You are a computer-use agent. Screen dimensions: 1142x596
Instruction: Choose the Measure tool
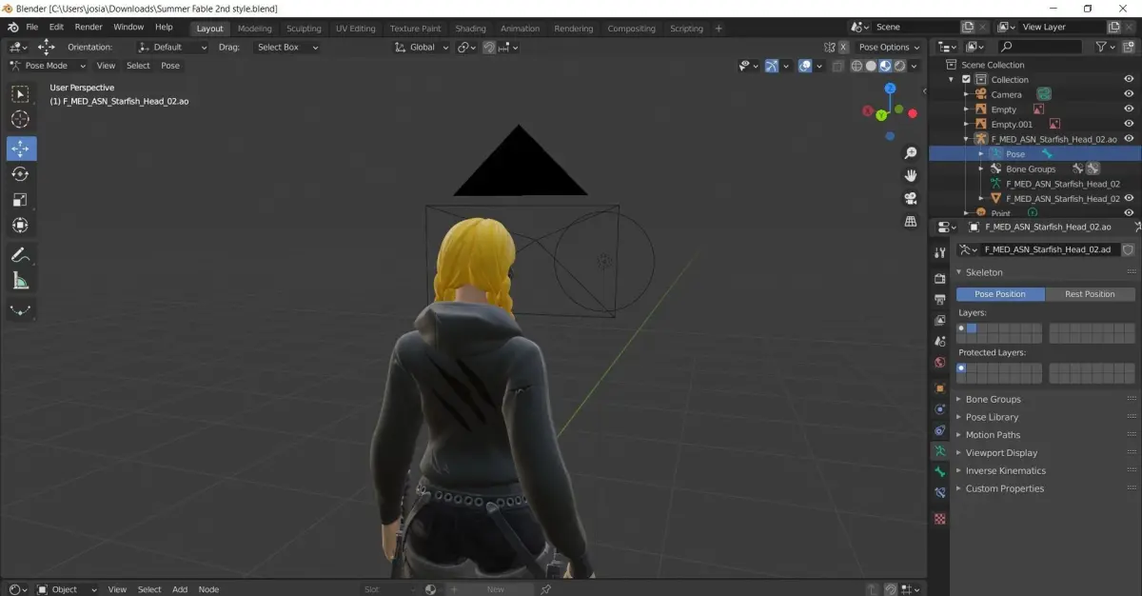coord(21,281)
